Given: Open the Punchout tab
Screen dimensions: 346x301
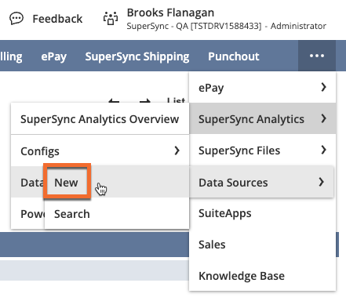Looking at the screenshot, I should pos(234,56).
